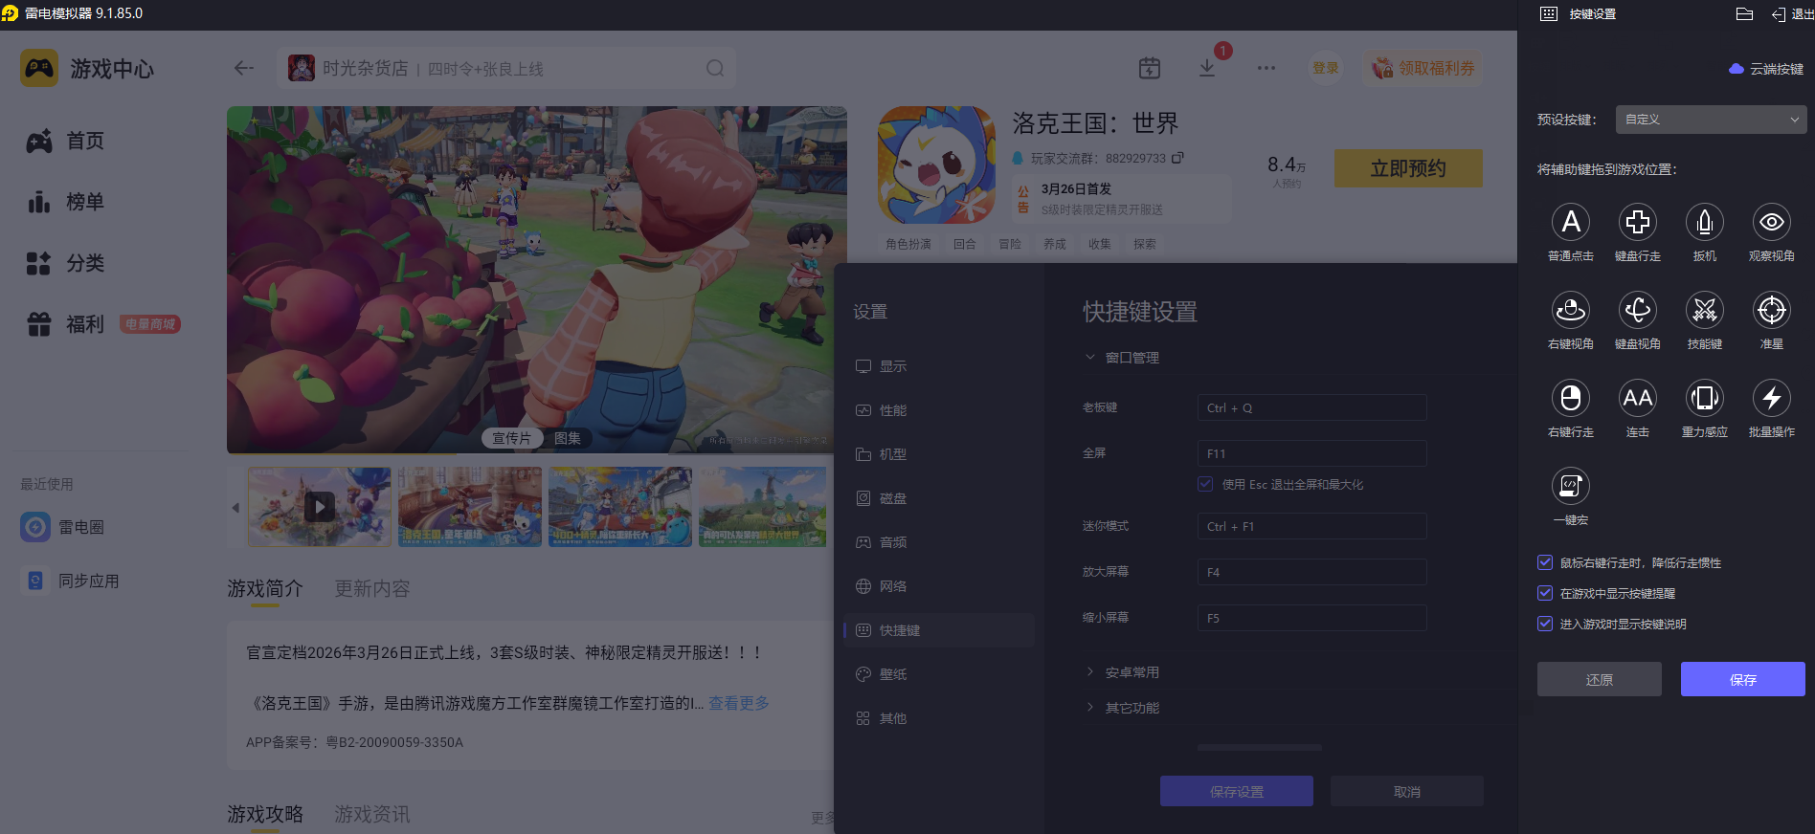Click the 查看更多 link
Viewport: 1815px width, 834px height.
tap(739, 703)
